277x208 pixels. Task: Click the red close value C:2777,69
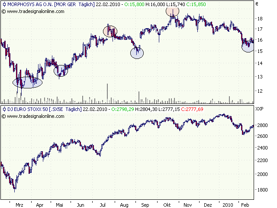[192, 109]
